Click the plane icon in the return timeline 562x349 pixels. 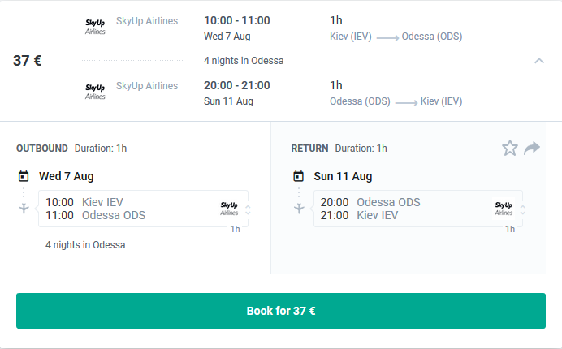click(299, 209)
